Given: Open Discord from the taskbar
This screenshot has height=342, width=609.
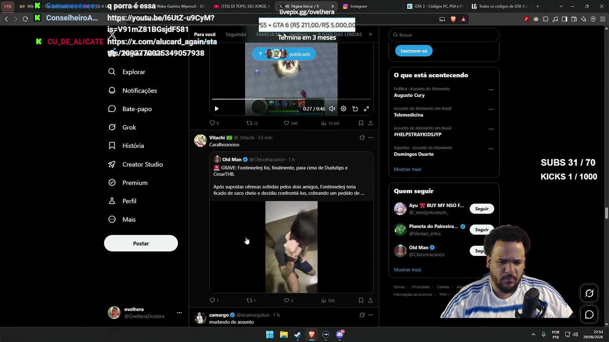Looking at the screenshot, I should click(340, 334).
